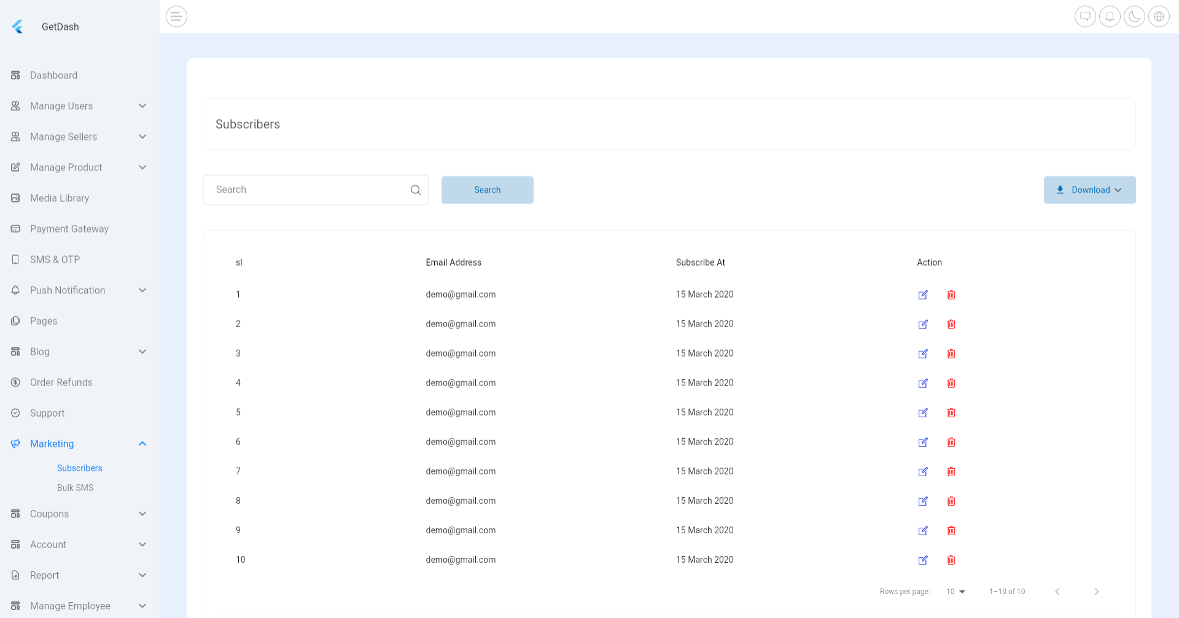
Task: Open the Download options button
Action: point(1089,190)
